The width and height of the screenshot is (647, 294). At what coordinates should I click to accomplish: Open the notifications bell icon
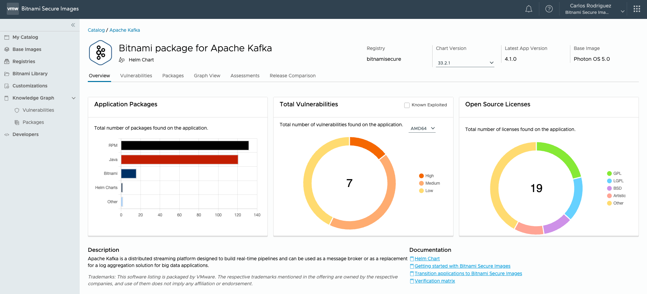(528, 9)
